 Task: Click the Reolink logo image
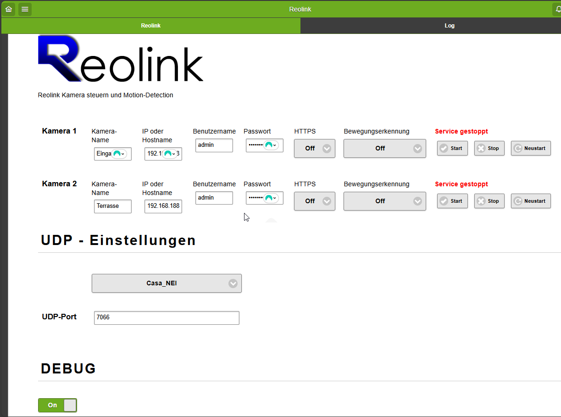[121, 59]
